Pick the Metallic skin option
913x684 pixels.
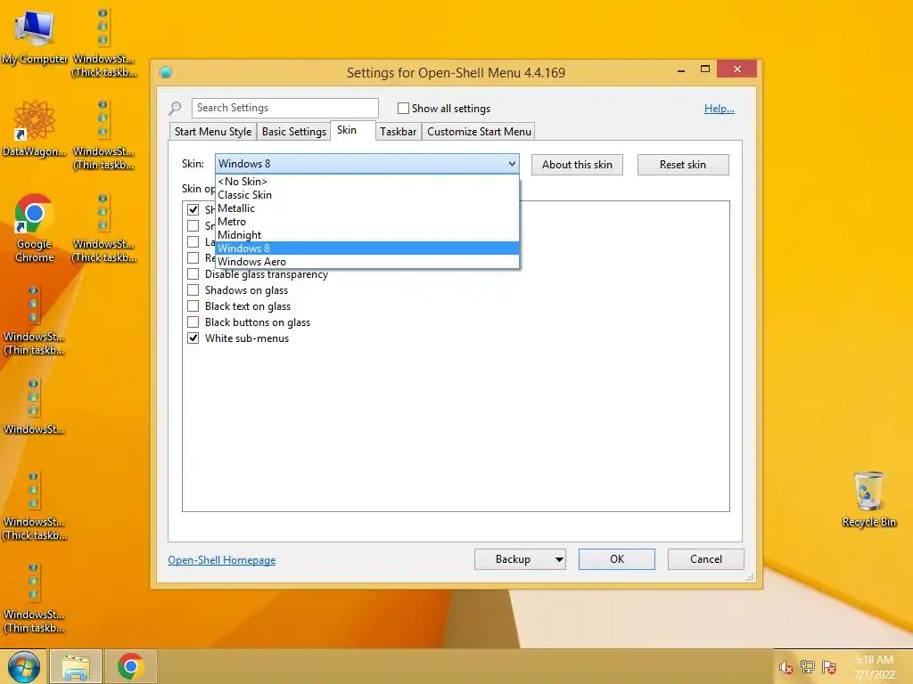(x=366, y=208)
